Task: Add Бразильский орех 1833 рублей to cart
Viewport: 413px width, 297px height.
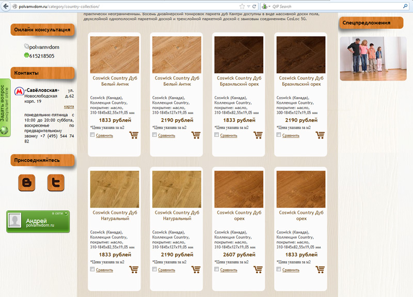Action: click(258, 135)
